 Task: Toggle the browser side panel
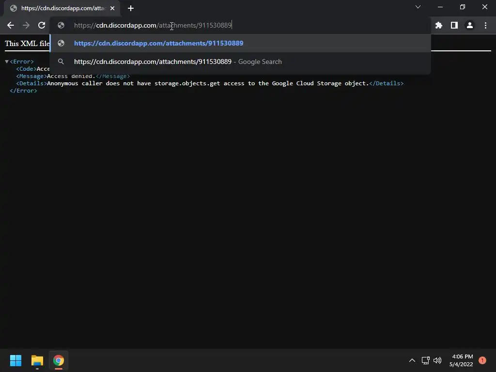[454, 25]
